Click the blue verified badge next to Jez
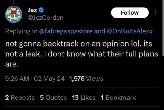164x110 pixels. (40, 11)
